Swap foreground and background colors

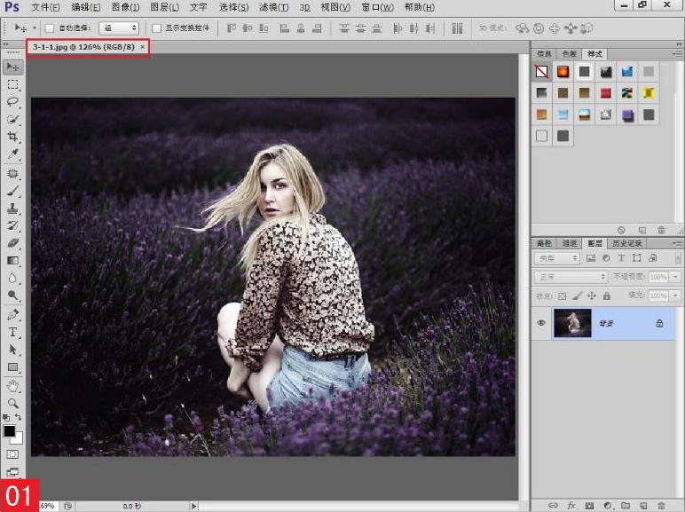18,418
